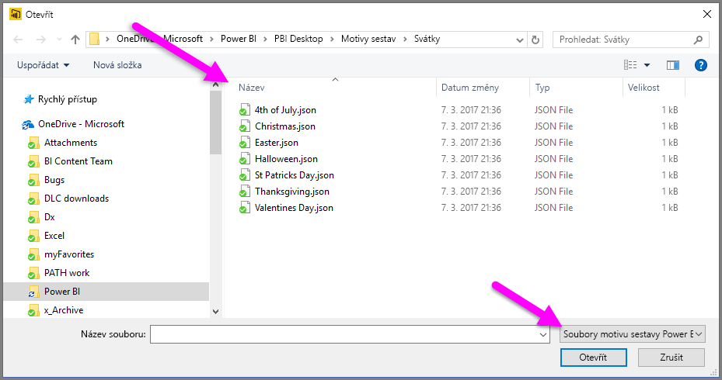Expand the address bar history dropdown
722x380 pixels.
(520, 40)
